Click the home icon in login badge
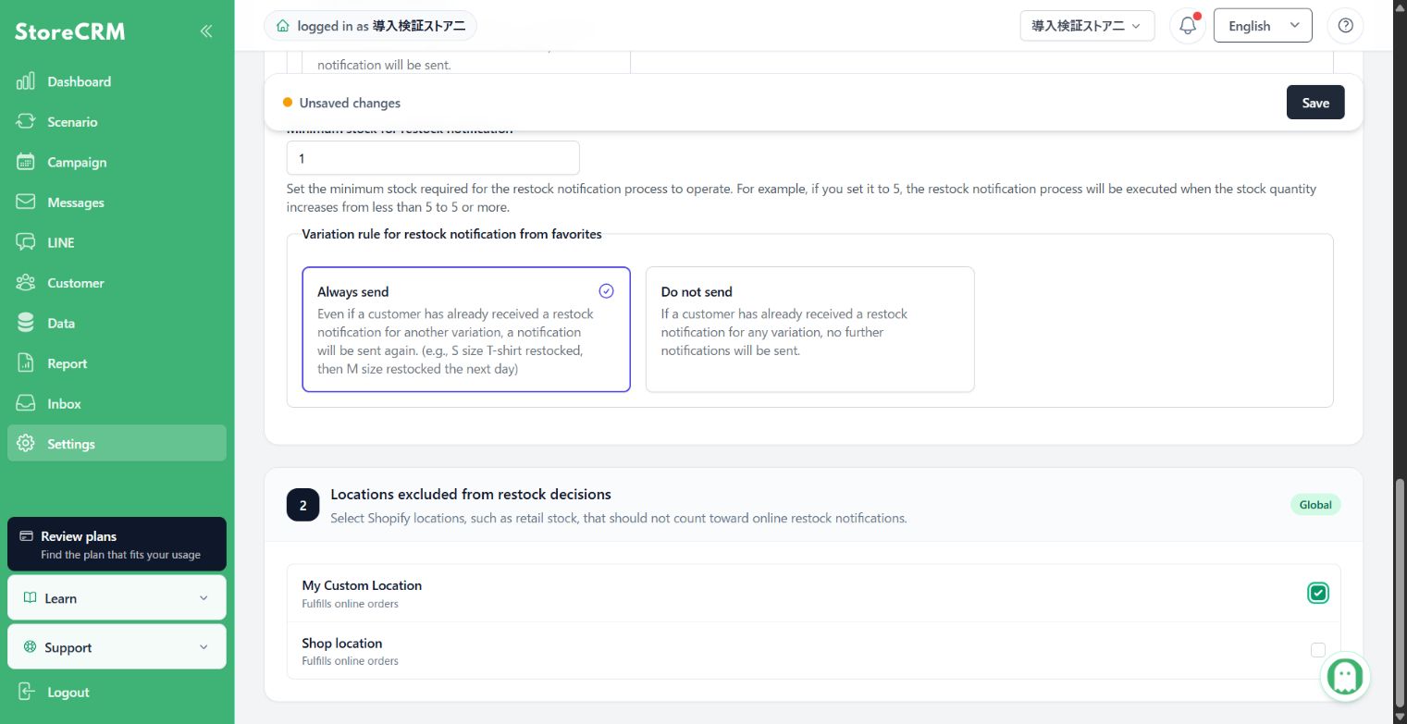Image resolution: width=1407 pixels, height=724 pixels. (x=283, y=27)
